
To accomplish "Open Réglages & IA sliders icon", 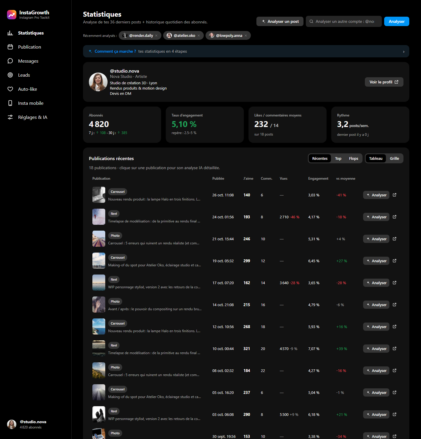I will click(x=10, y=117).
